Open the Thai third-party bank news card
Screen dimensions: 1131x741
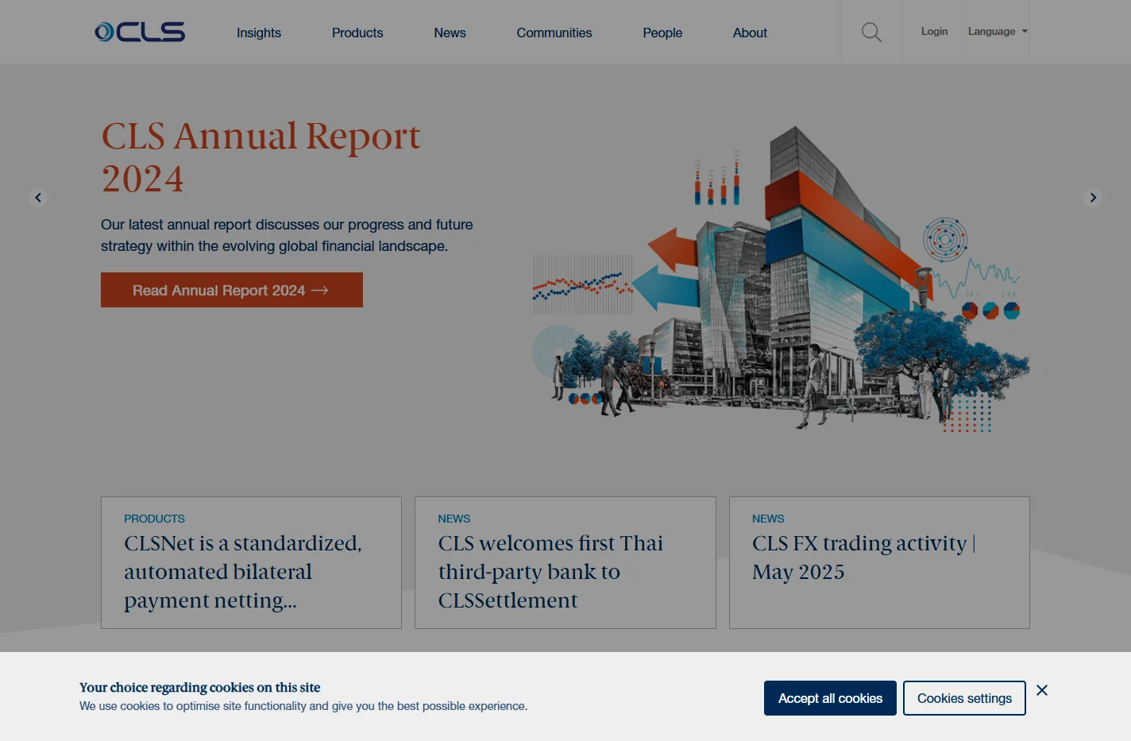point(565,562)
